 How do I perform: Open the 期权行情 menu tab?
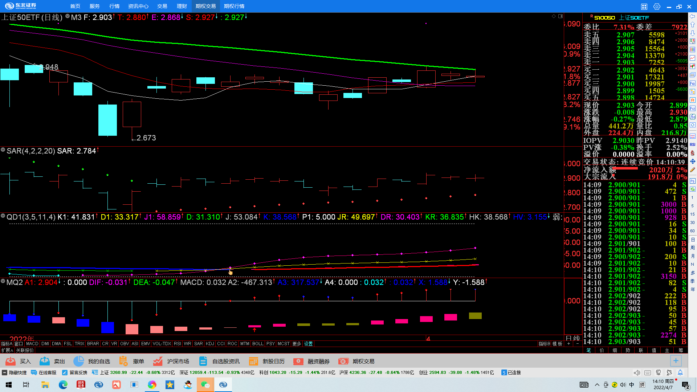tap(234, 6)
